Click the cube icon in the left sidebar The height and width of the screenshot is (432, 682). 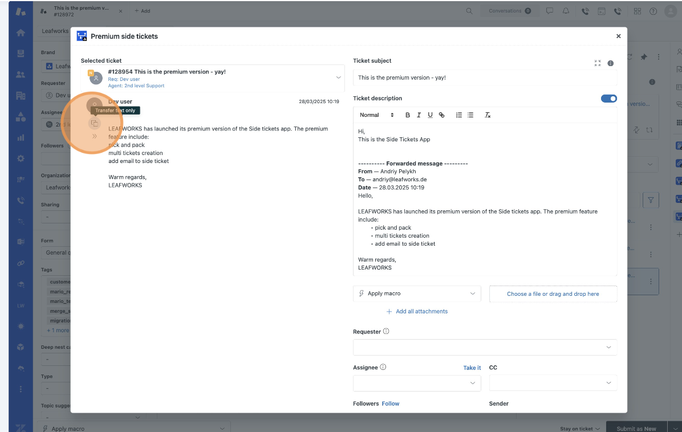(21, 347)
